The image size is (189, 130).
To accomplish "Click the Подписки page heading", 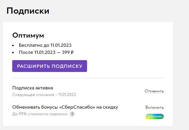I will click(x=28, y=11).
